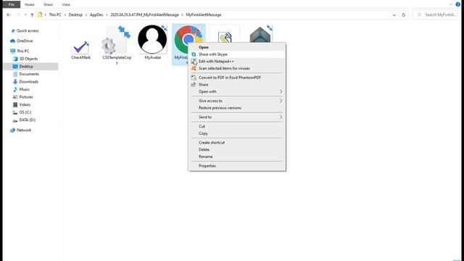Click This PC in the address path
The image size is (464, 261).
click(55, 14)
